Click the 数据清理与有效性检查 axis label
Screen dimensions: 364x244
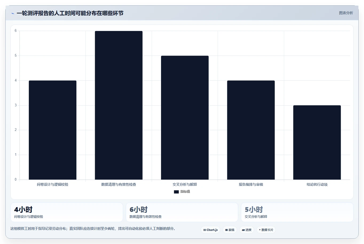coord(119,184)
